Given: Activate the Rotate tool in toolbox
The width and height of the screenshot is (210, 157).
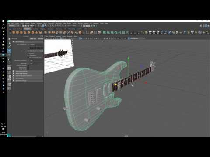Looking at the screenshot, I should coord(9,55).
